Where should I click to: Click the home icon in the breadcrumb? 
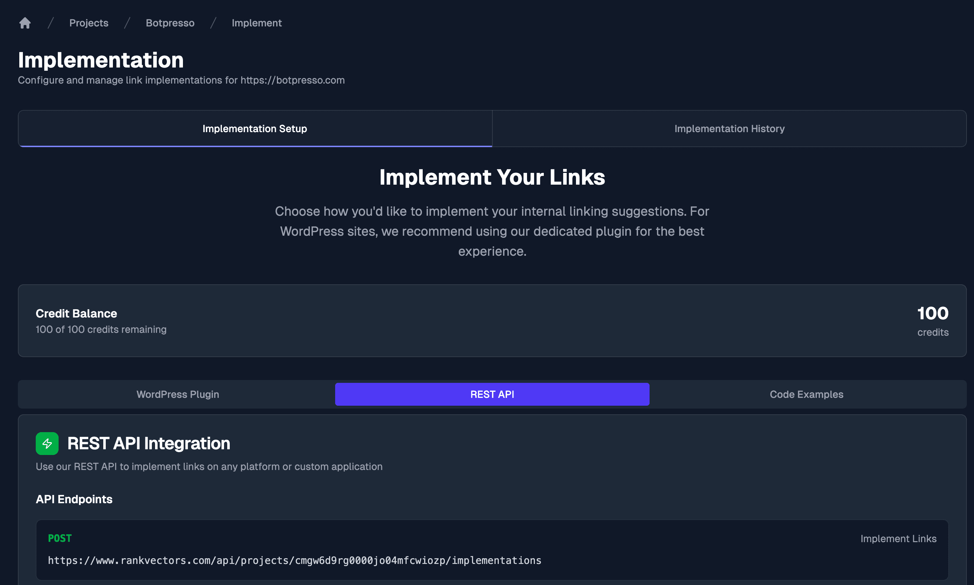(25, 23)
